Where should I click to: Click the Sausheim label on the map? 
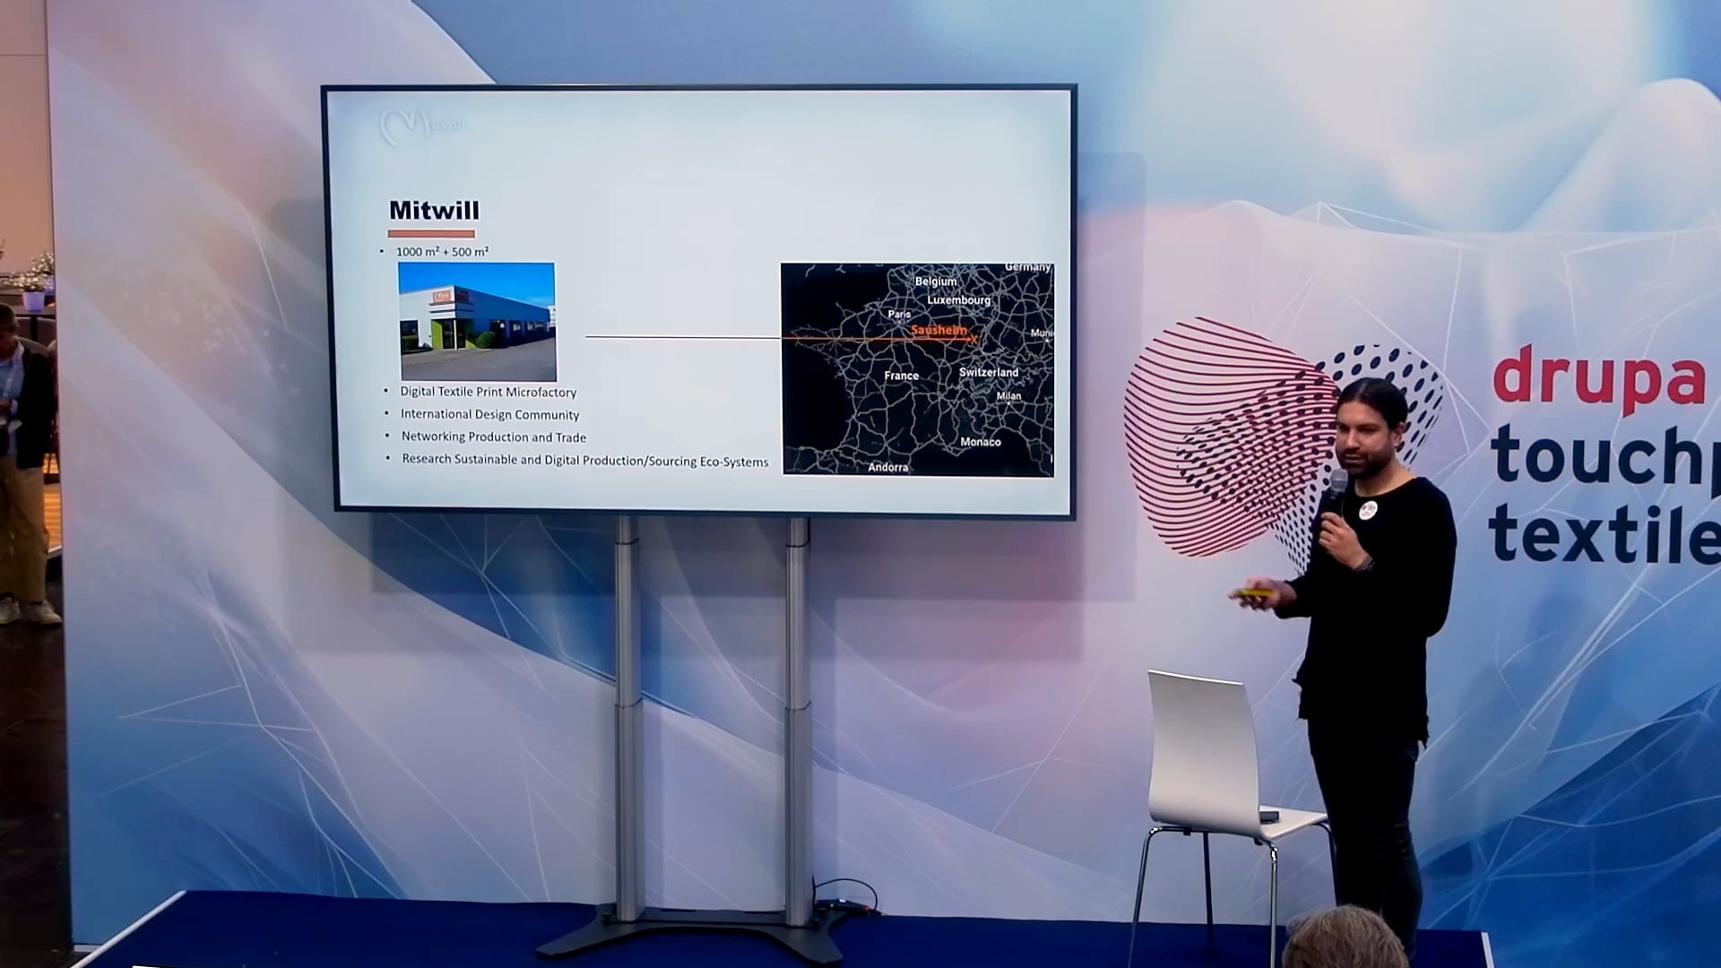(938, 330)
